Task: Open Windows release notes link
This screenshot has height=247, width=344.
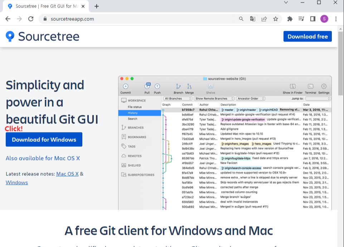Action: [17, 183]
